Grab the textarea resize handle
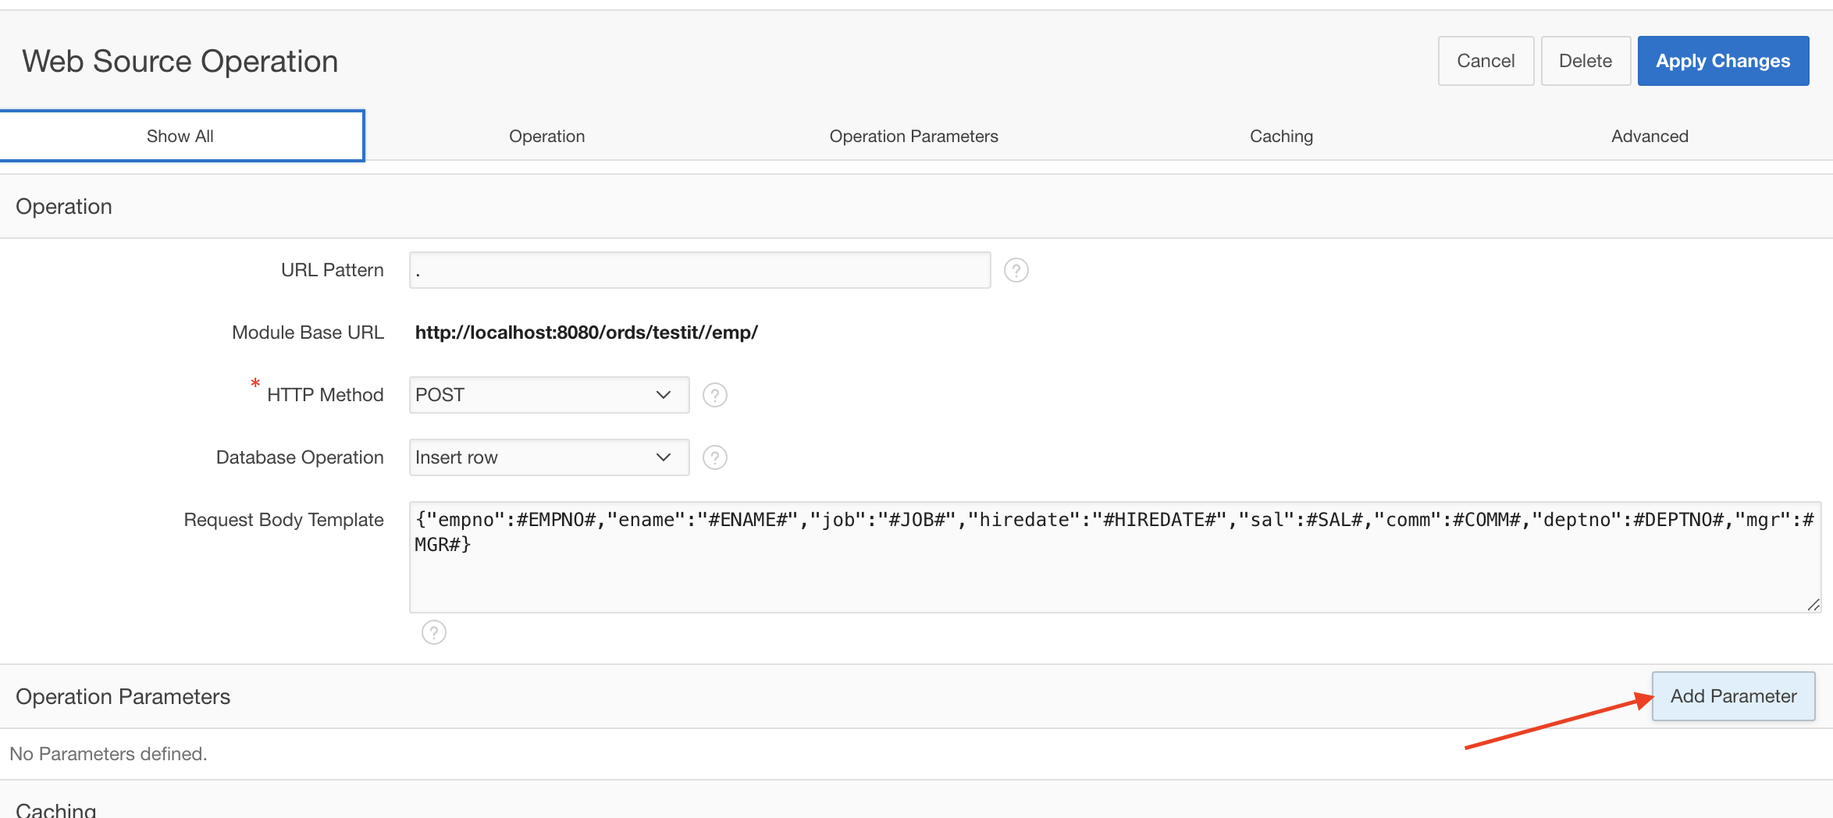Image resolution: width=1833 pixels, height=818 pixels. (1813, 605)
